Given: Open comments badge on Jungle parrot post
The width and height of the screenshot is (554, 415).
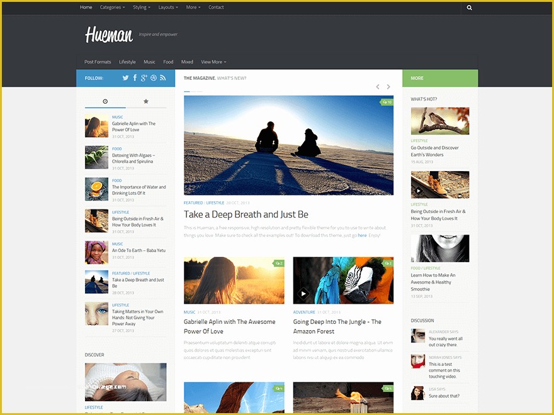Looking at the screenshot, I should (388, 263).
